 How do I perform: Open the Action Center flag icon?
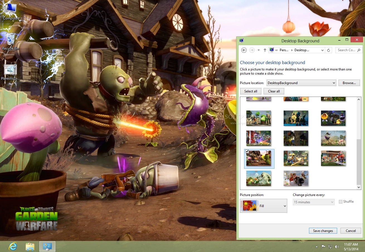(323, 246)
